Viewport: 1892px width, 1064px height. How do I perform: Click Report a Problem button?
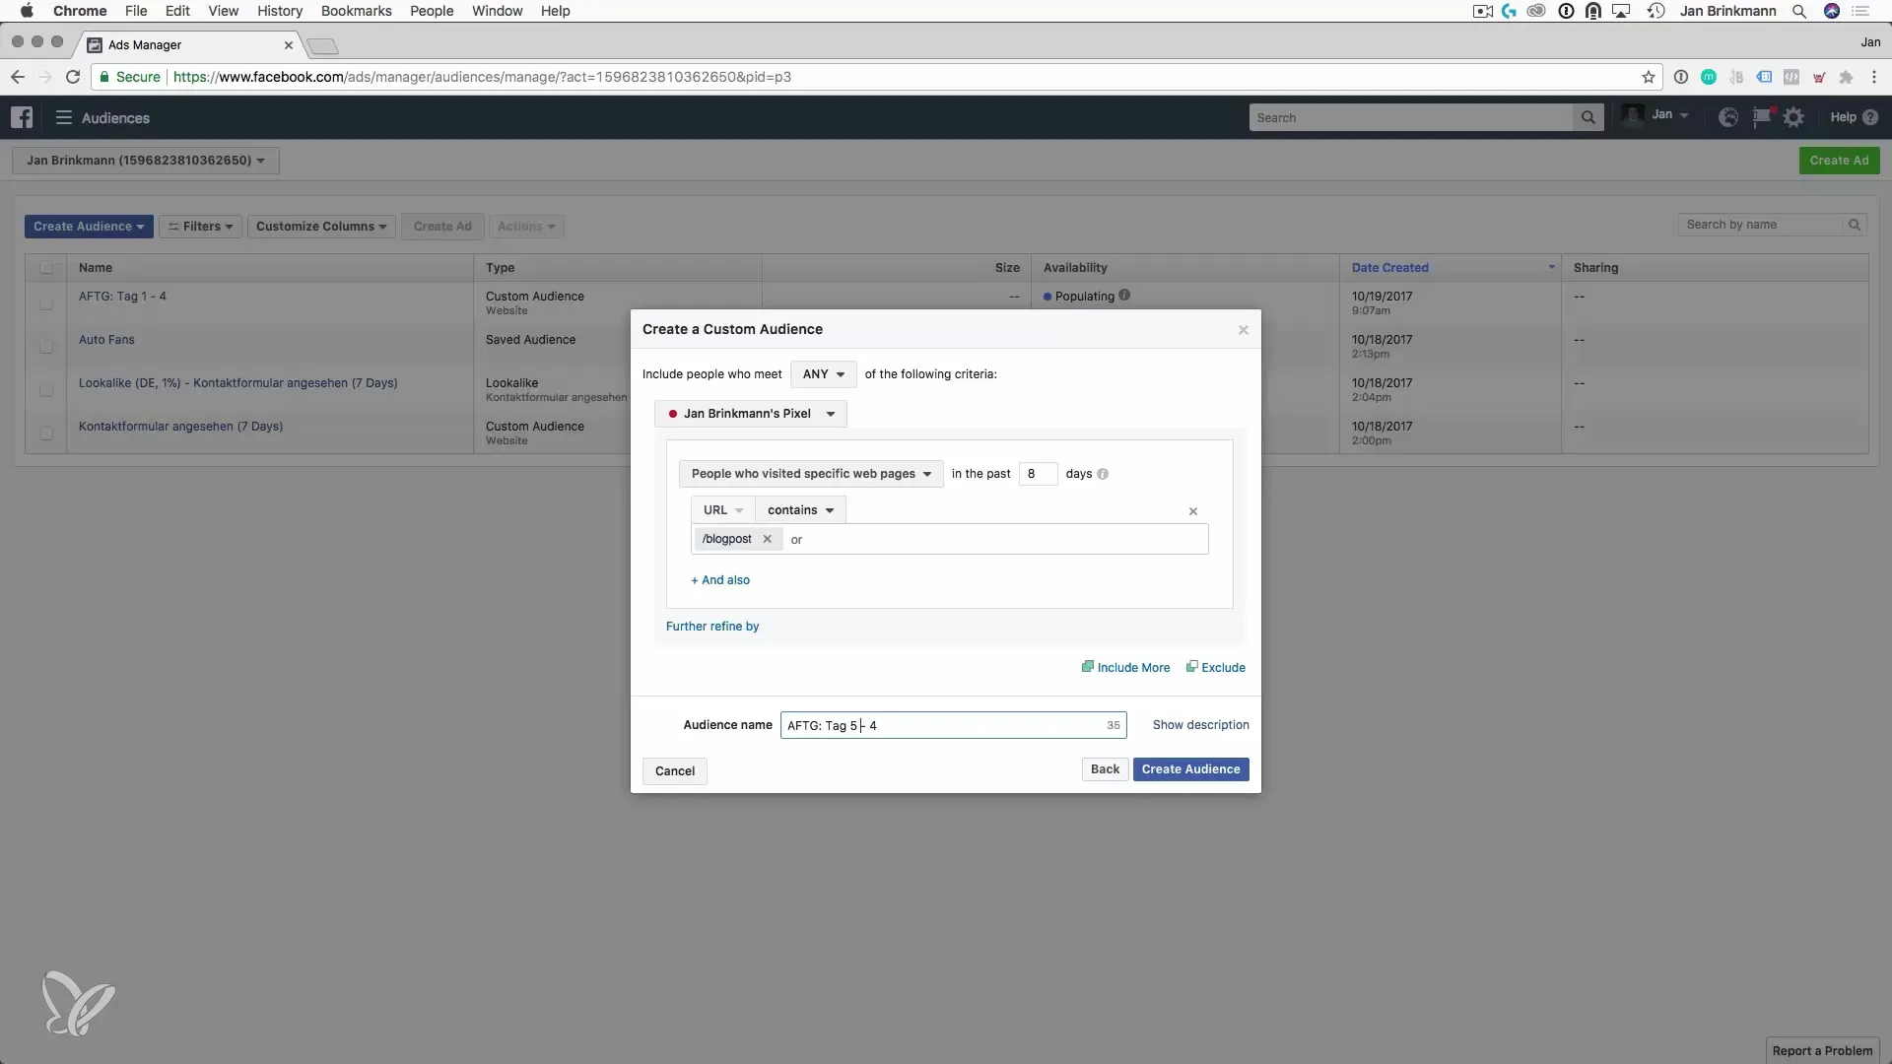1822,1050
